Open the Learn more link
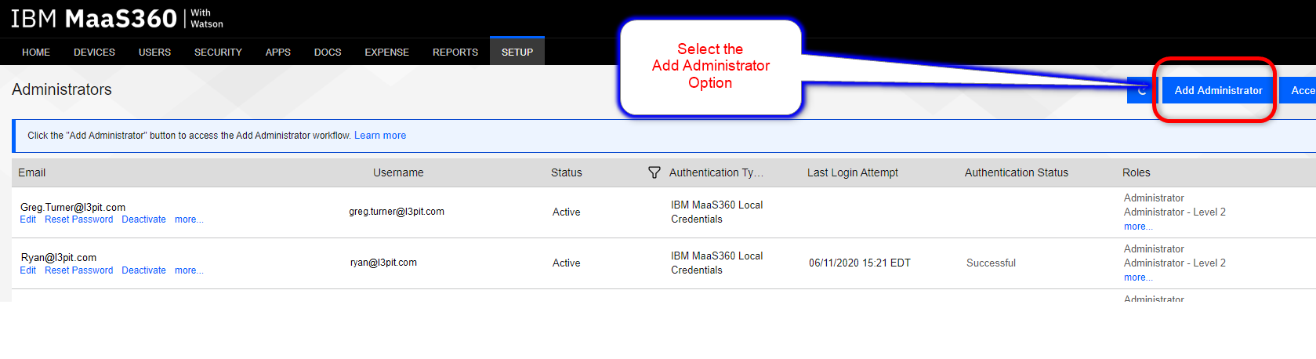 point(380,136)
